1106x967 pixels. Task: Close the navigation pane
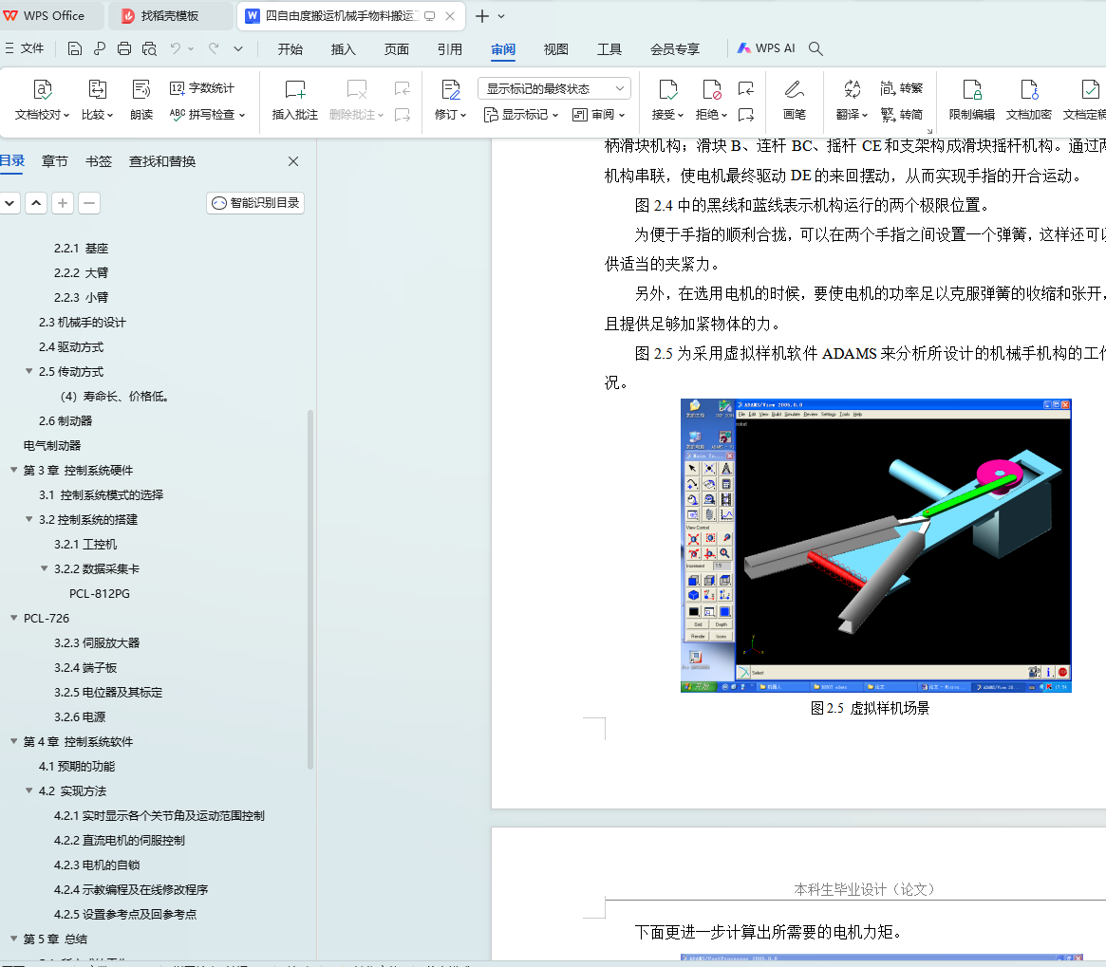293,161
